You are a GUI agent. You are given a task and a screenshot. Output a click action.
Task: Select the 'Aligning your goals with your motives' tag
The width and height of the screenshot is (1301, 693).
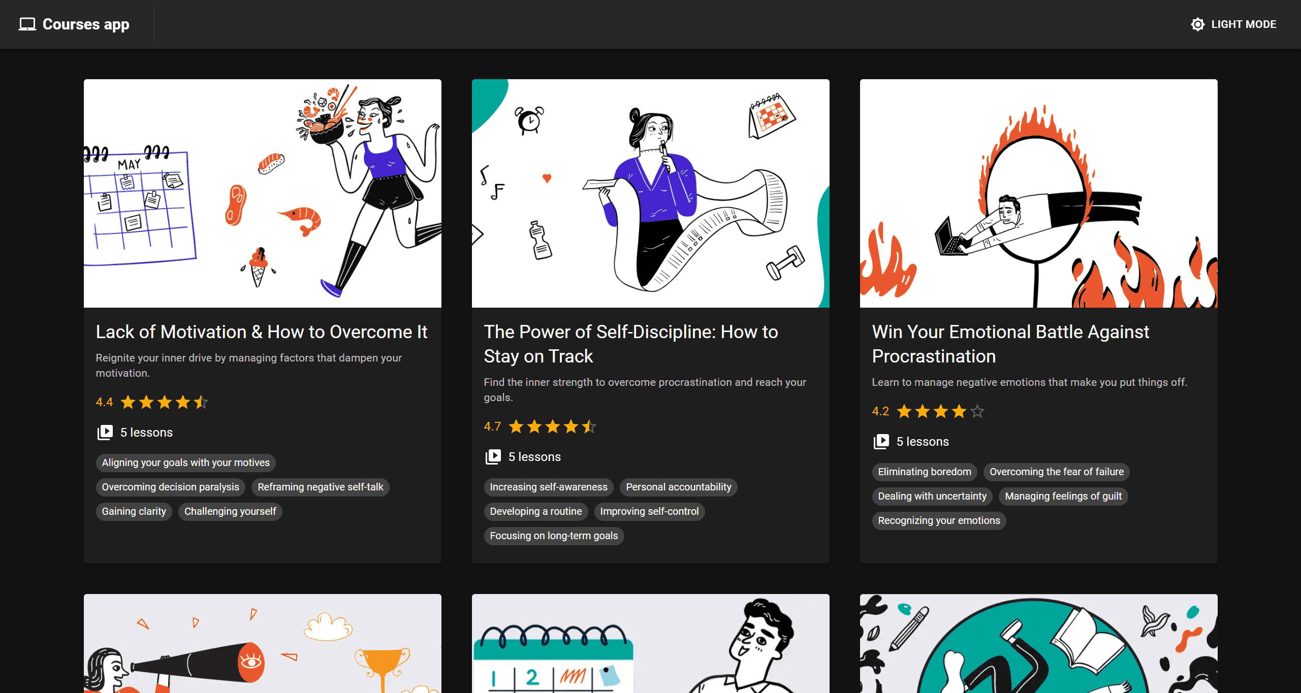(185, 463)
